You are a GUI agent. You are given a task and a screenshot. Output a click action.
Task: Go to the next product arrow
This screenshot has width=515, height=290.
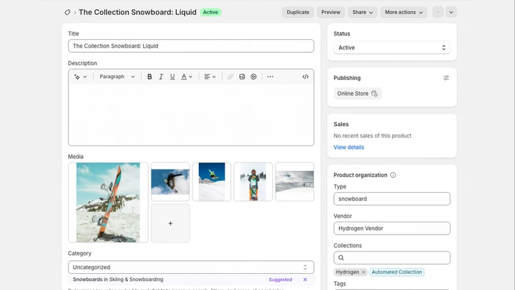point(451,12)
